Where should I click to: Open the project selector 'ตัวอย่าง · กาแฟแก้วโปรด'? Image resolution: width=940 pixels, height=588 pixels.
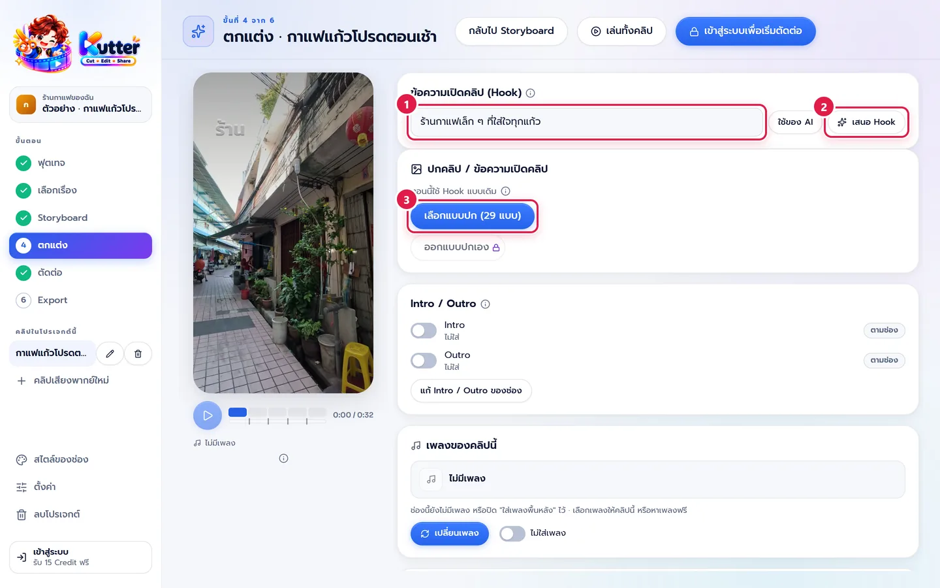point(80,105)
